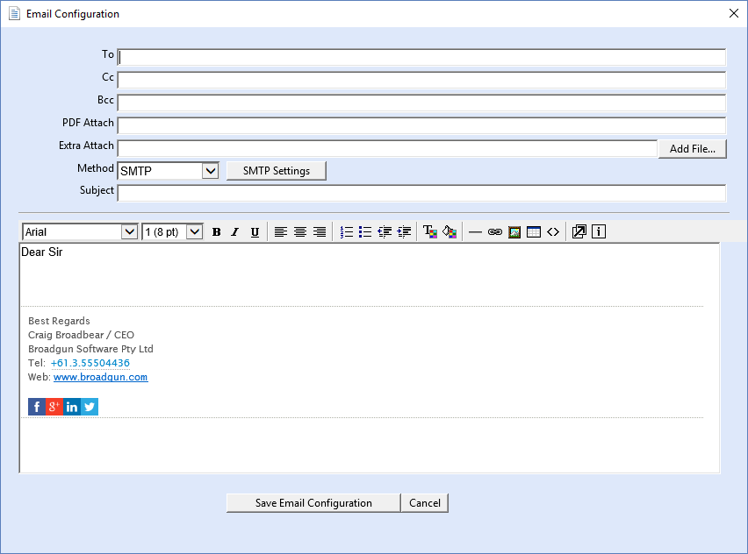
Task: Toggle italic formatting
Action: pos(234,232)
